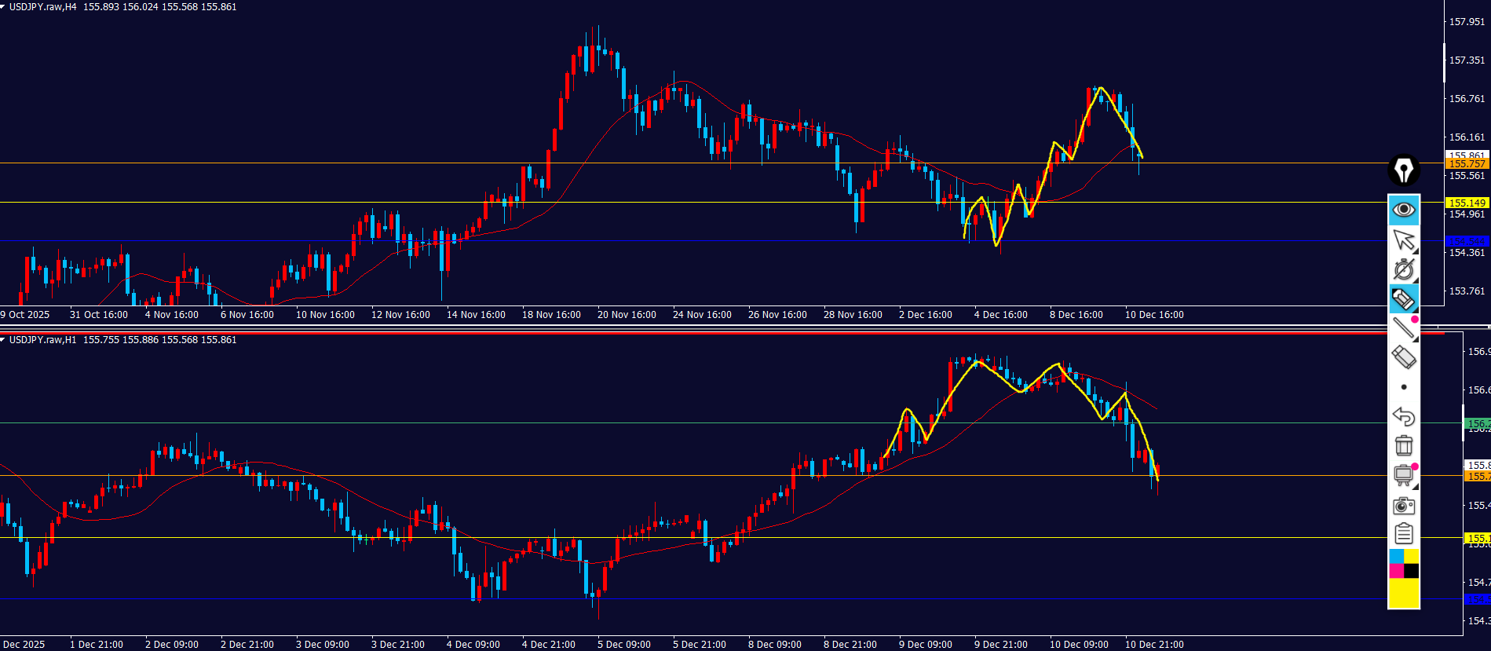
Task: Click the yellow 155.149 price label
Action: 1467,203
